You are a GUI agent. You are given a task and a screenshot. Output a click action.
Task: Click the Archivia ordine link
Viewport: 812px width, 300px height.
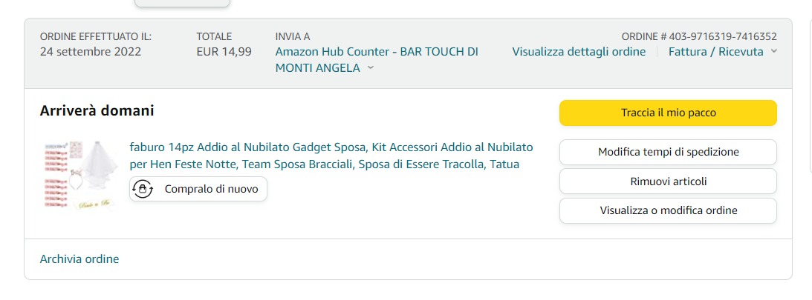coord(79,259)
